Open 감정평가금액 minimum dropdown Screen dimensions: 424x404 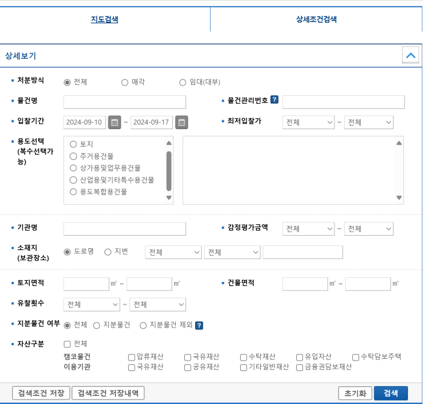click(308, 229)
